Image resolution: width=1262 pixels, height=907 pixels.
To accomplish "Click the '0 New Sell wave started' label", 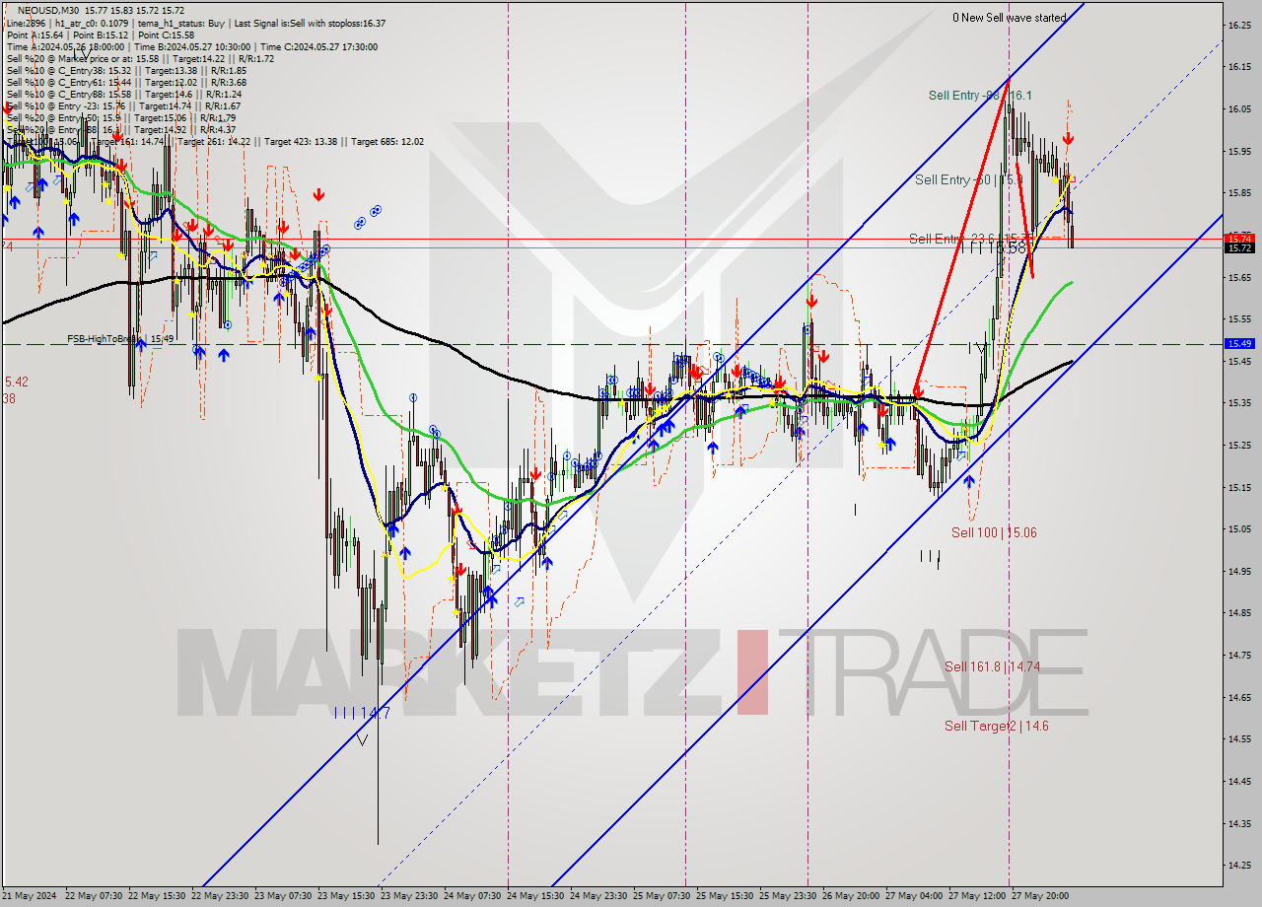I will [1009, 18].
